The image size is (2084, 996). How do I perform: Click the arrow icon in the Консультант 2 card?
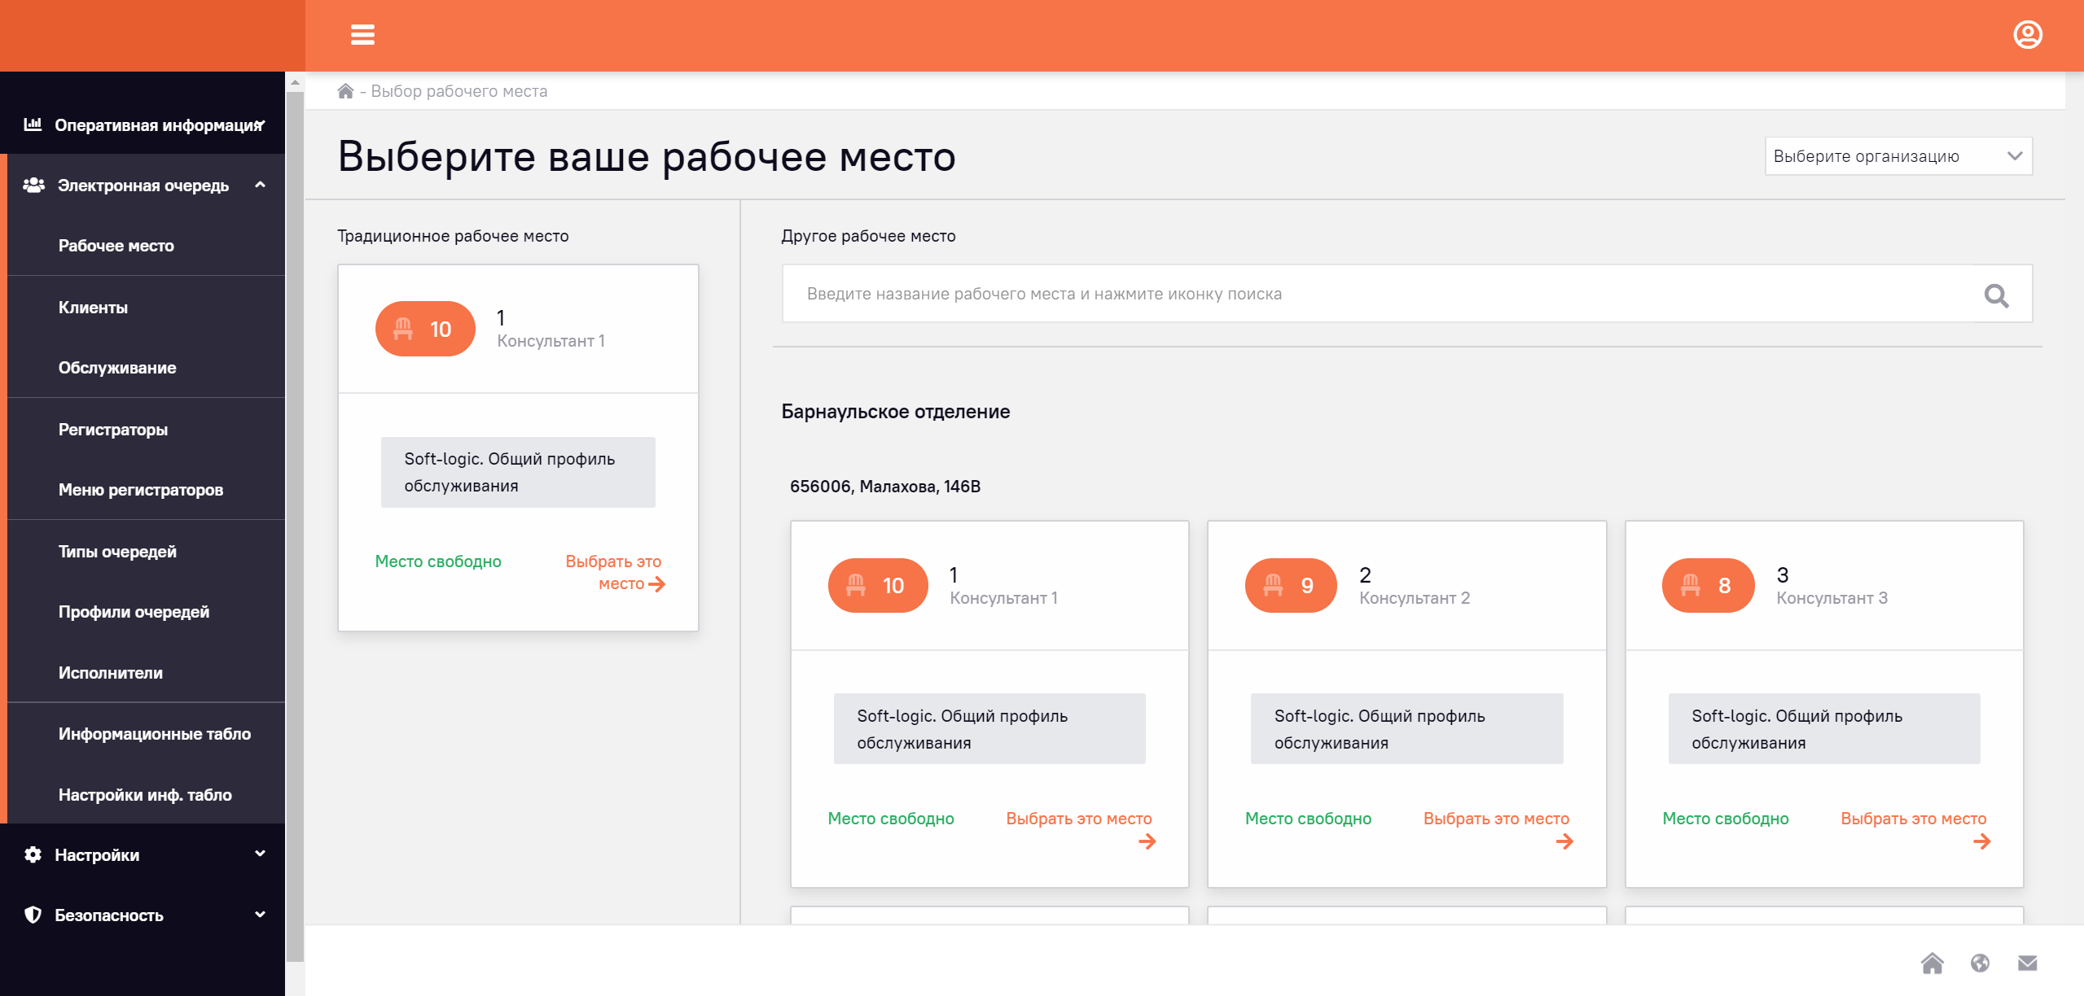point(1564,841)
